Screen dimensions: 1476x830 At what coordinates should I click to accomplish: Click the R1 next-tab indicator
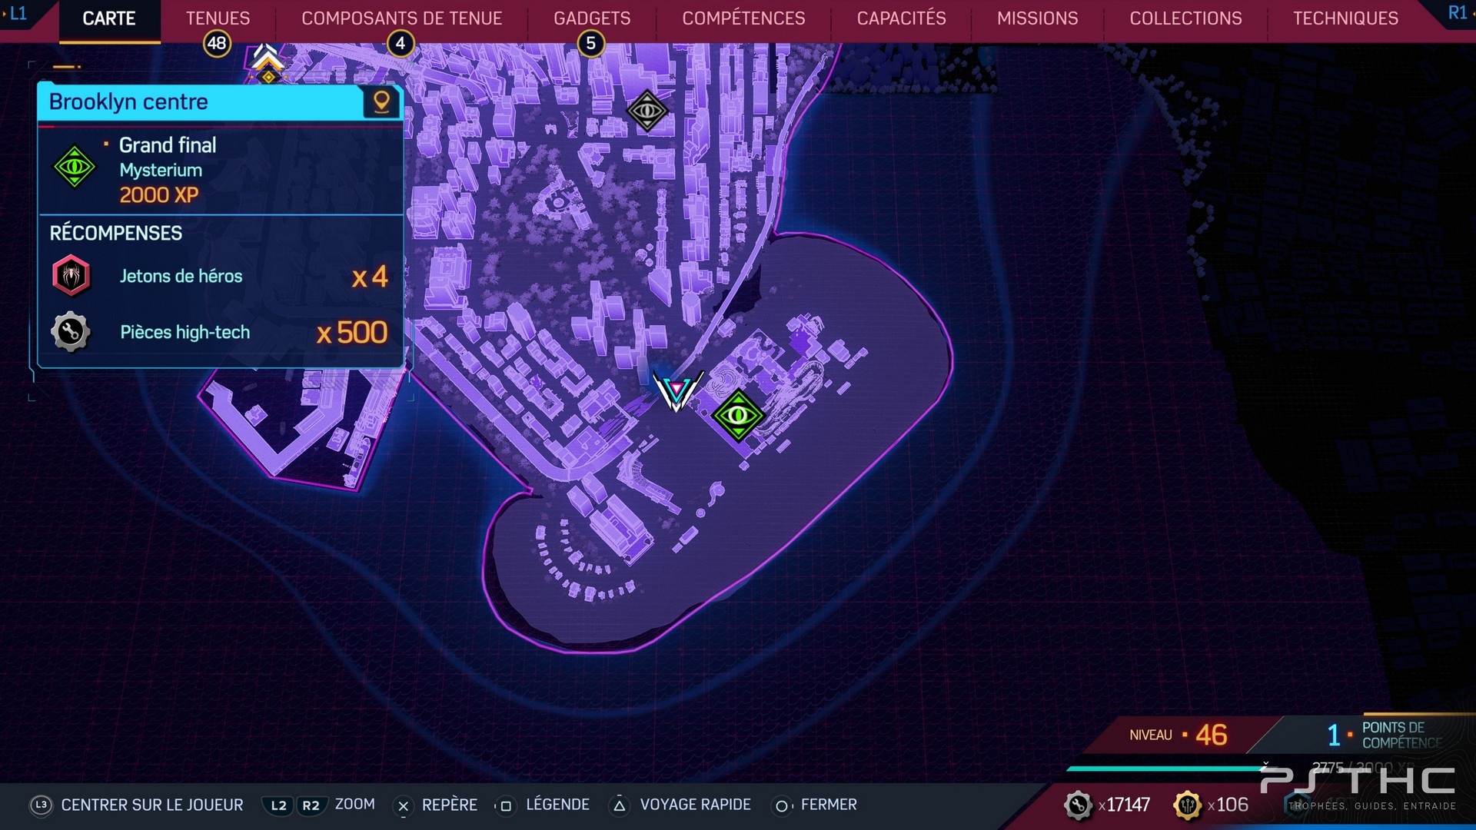[1457, 13]
